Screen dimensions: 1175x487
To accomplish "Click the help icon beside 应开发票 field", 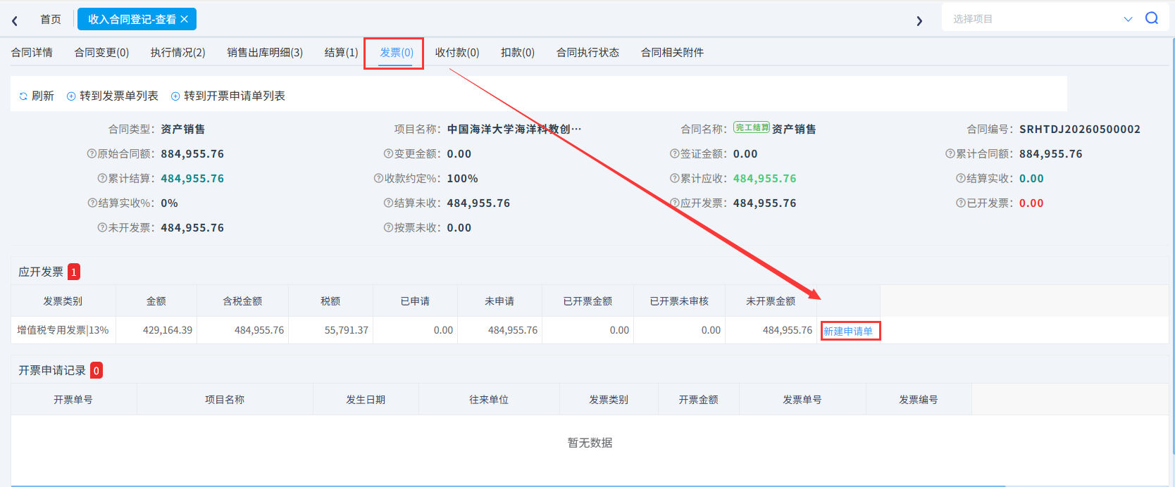I will point(674,203).
